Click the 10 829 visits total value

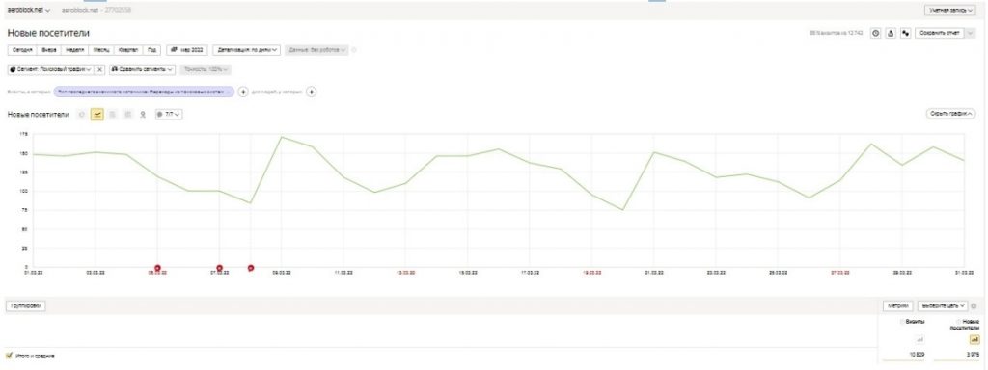(917, 356)
